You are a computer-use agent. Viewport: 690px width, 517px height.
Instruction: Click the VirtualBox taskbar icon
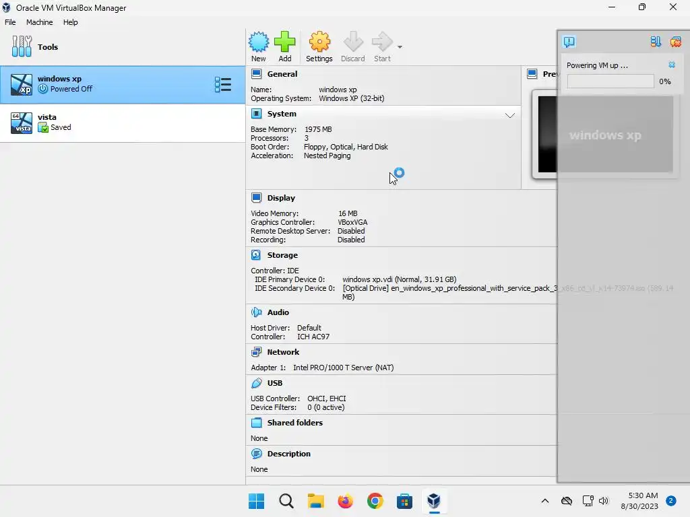pos(434,501)
